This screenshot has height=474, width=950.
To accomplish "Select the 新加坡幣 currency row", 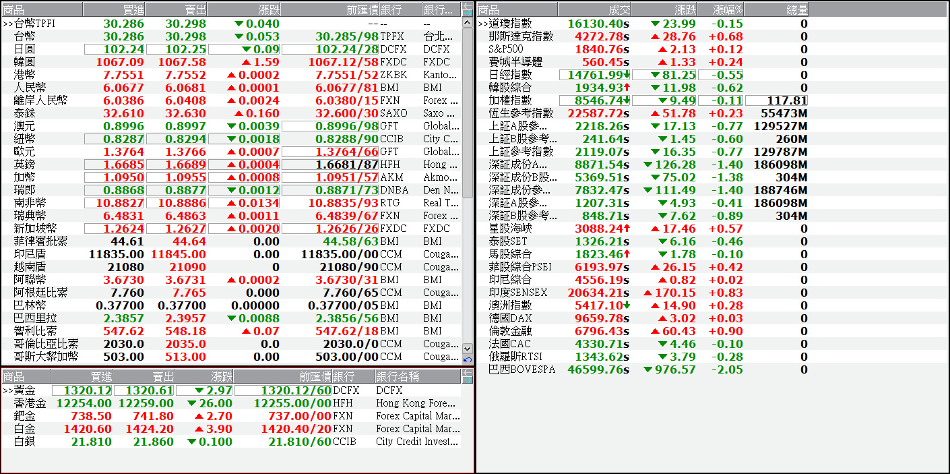I will click(x=232, y=229).
